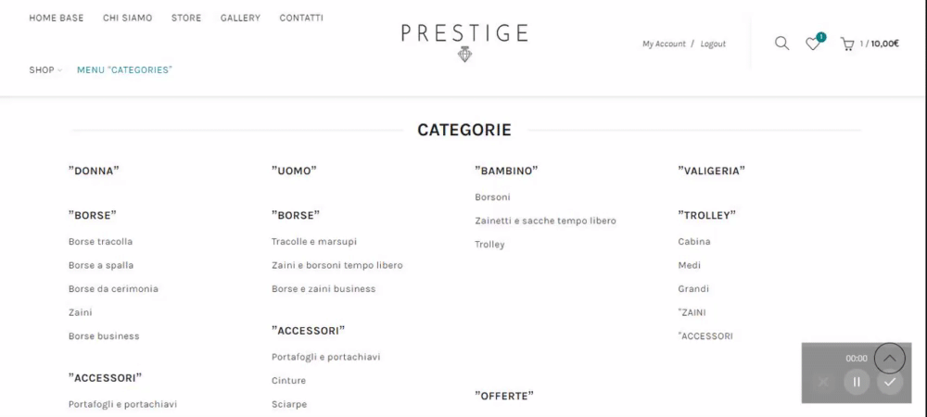Open the Borse tracolla category
Screen dimensions: 927x417
click(x=100, y=242)
